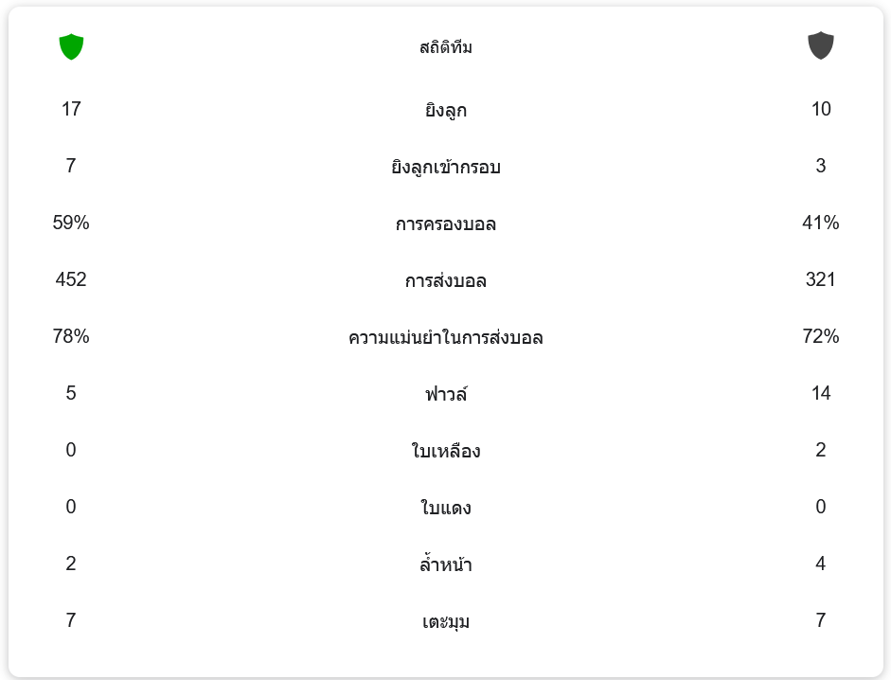891x680 pixels.
Task: Click the dark gray away team shield icon
Action: 820,45
